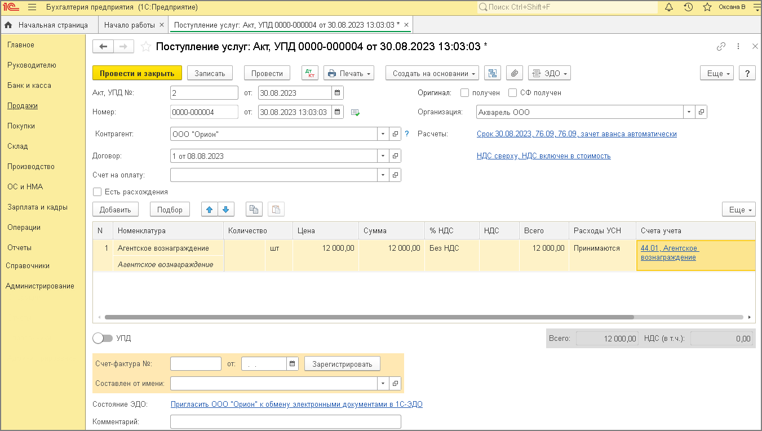Open the three-dot document options menu
The image size is (762, 431).
click(738, 47)
